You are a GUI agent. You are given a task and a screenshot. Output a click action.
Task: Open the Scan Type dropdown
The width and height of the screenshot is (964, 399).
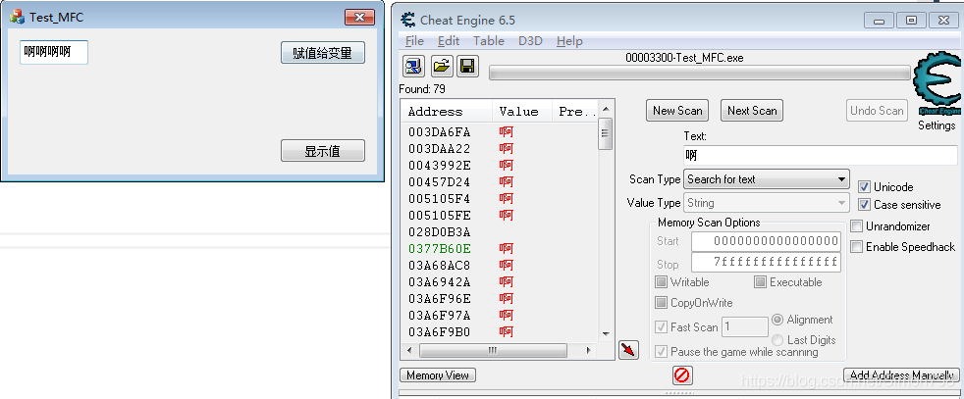tap(767, 179)
